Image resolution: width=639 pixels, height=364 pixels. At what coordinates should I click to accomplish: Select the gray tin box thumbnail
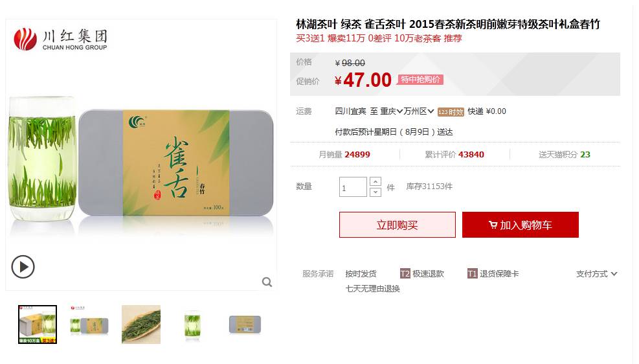pyautogui.click(x=245, y=325)
